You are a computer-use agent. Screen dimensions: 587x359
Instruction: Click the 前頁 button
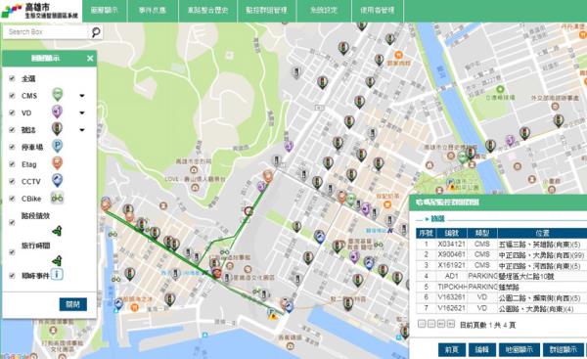coord(452,350)
